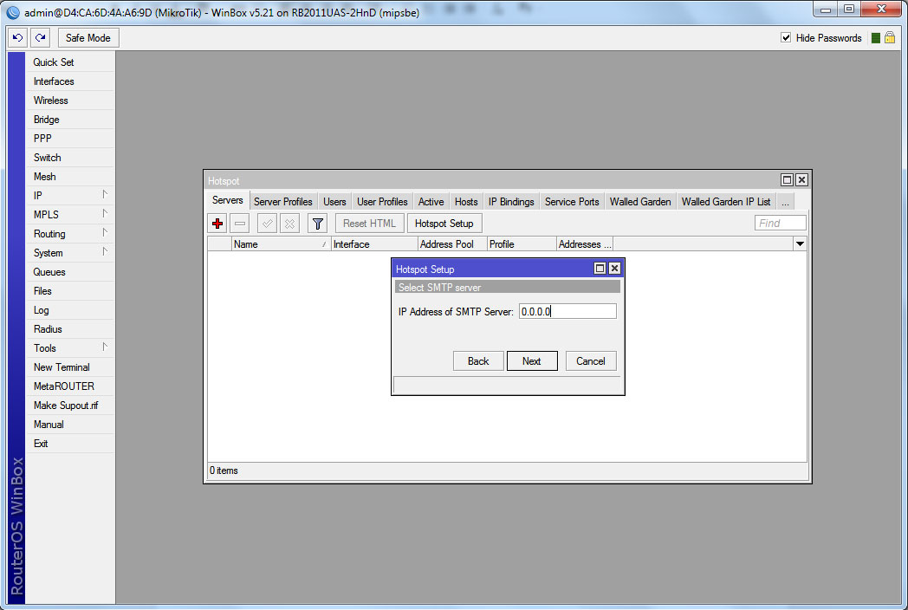Uncheck the Hide Passwords checkbox
The image size is (908, 610).
(784, 38)
